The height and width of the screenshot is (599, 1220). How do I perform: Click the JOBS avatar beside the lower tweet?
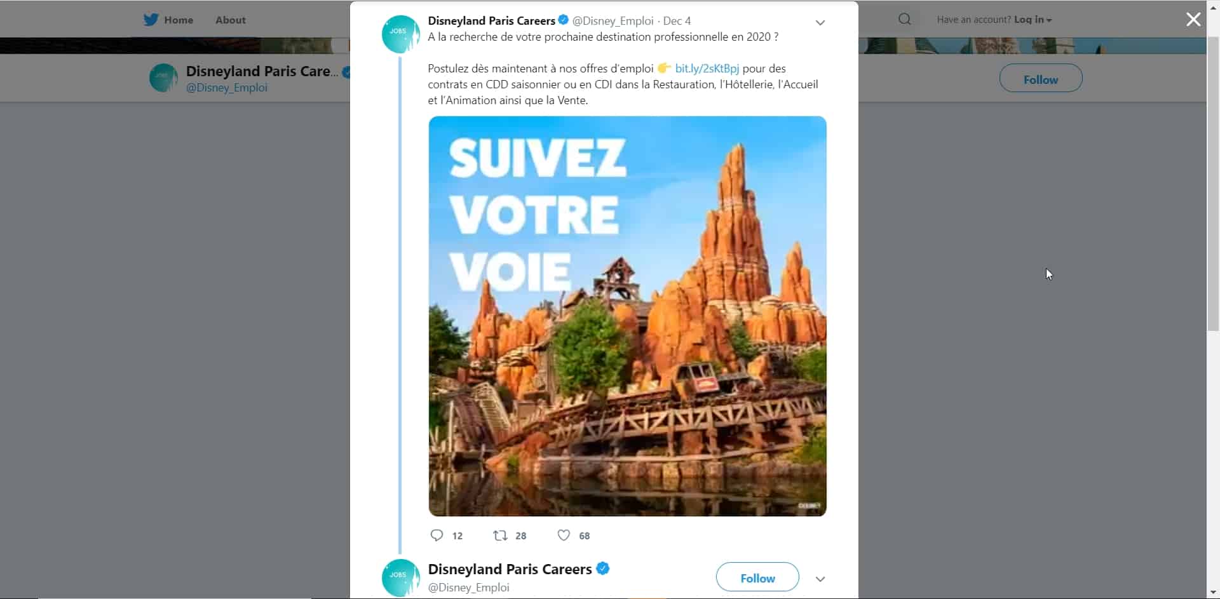400,577
